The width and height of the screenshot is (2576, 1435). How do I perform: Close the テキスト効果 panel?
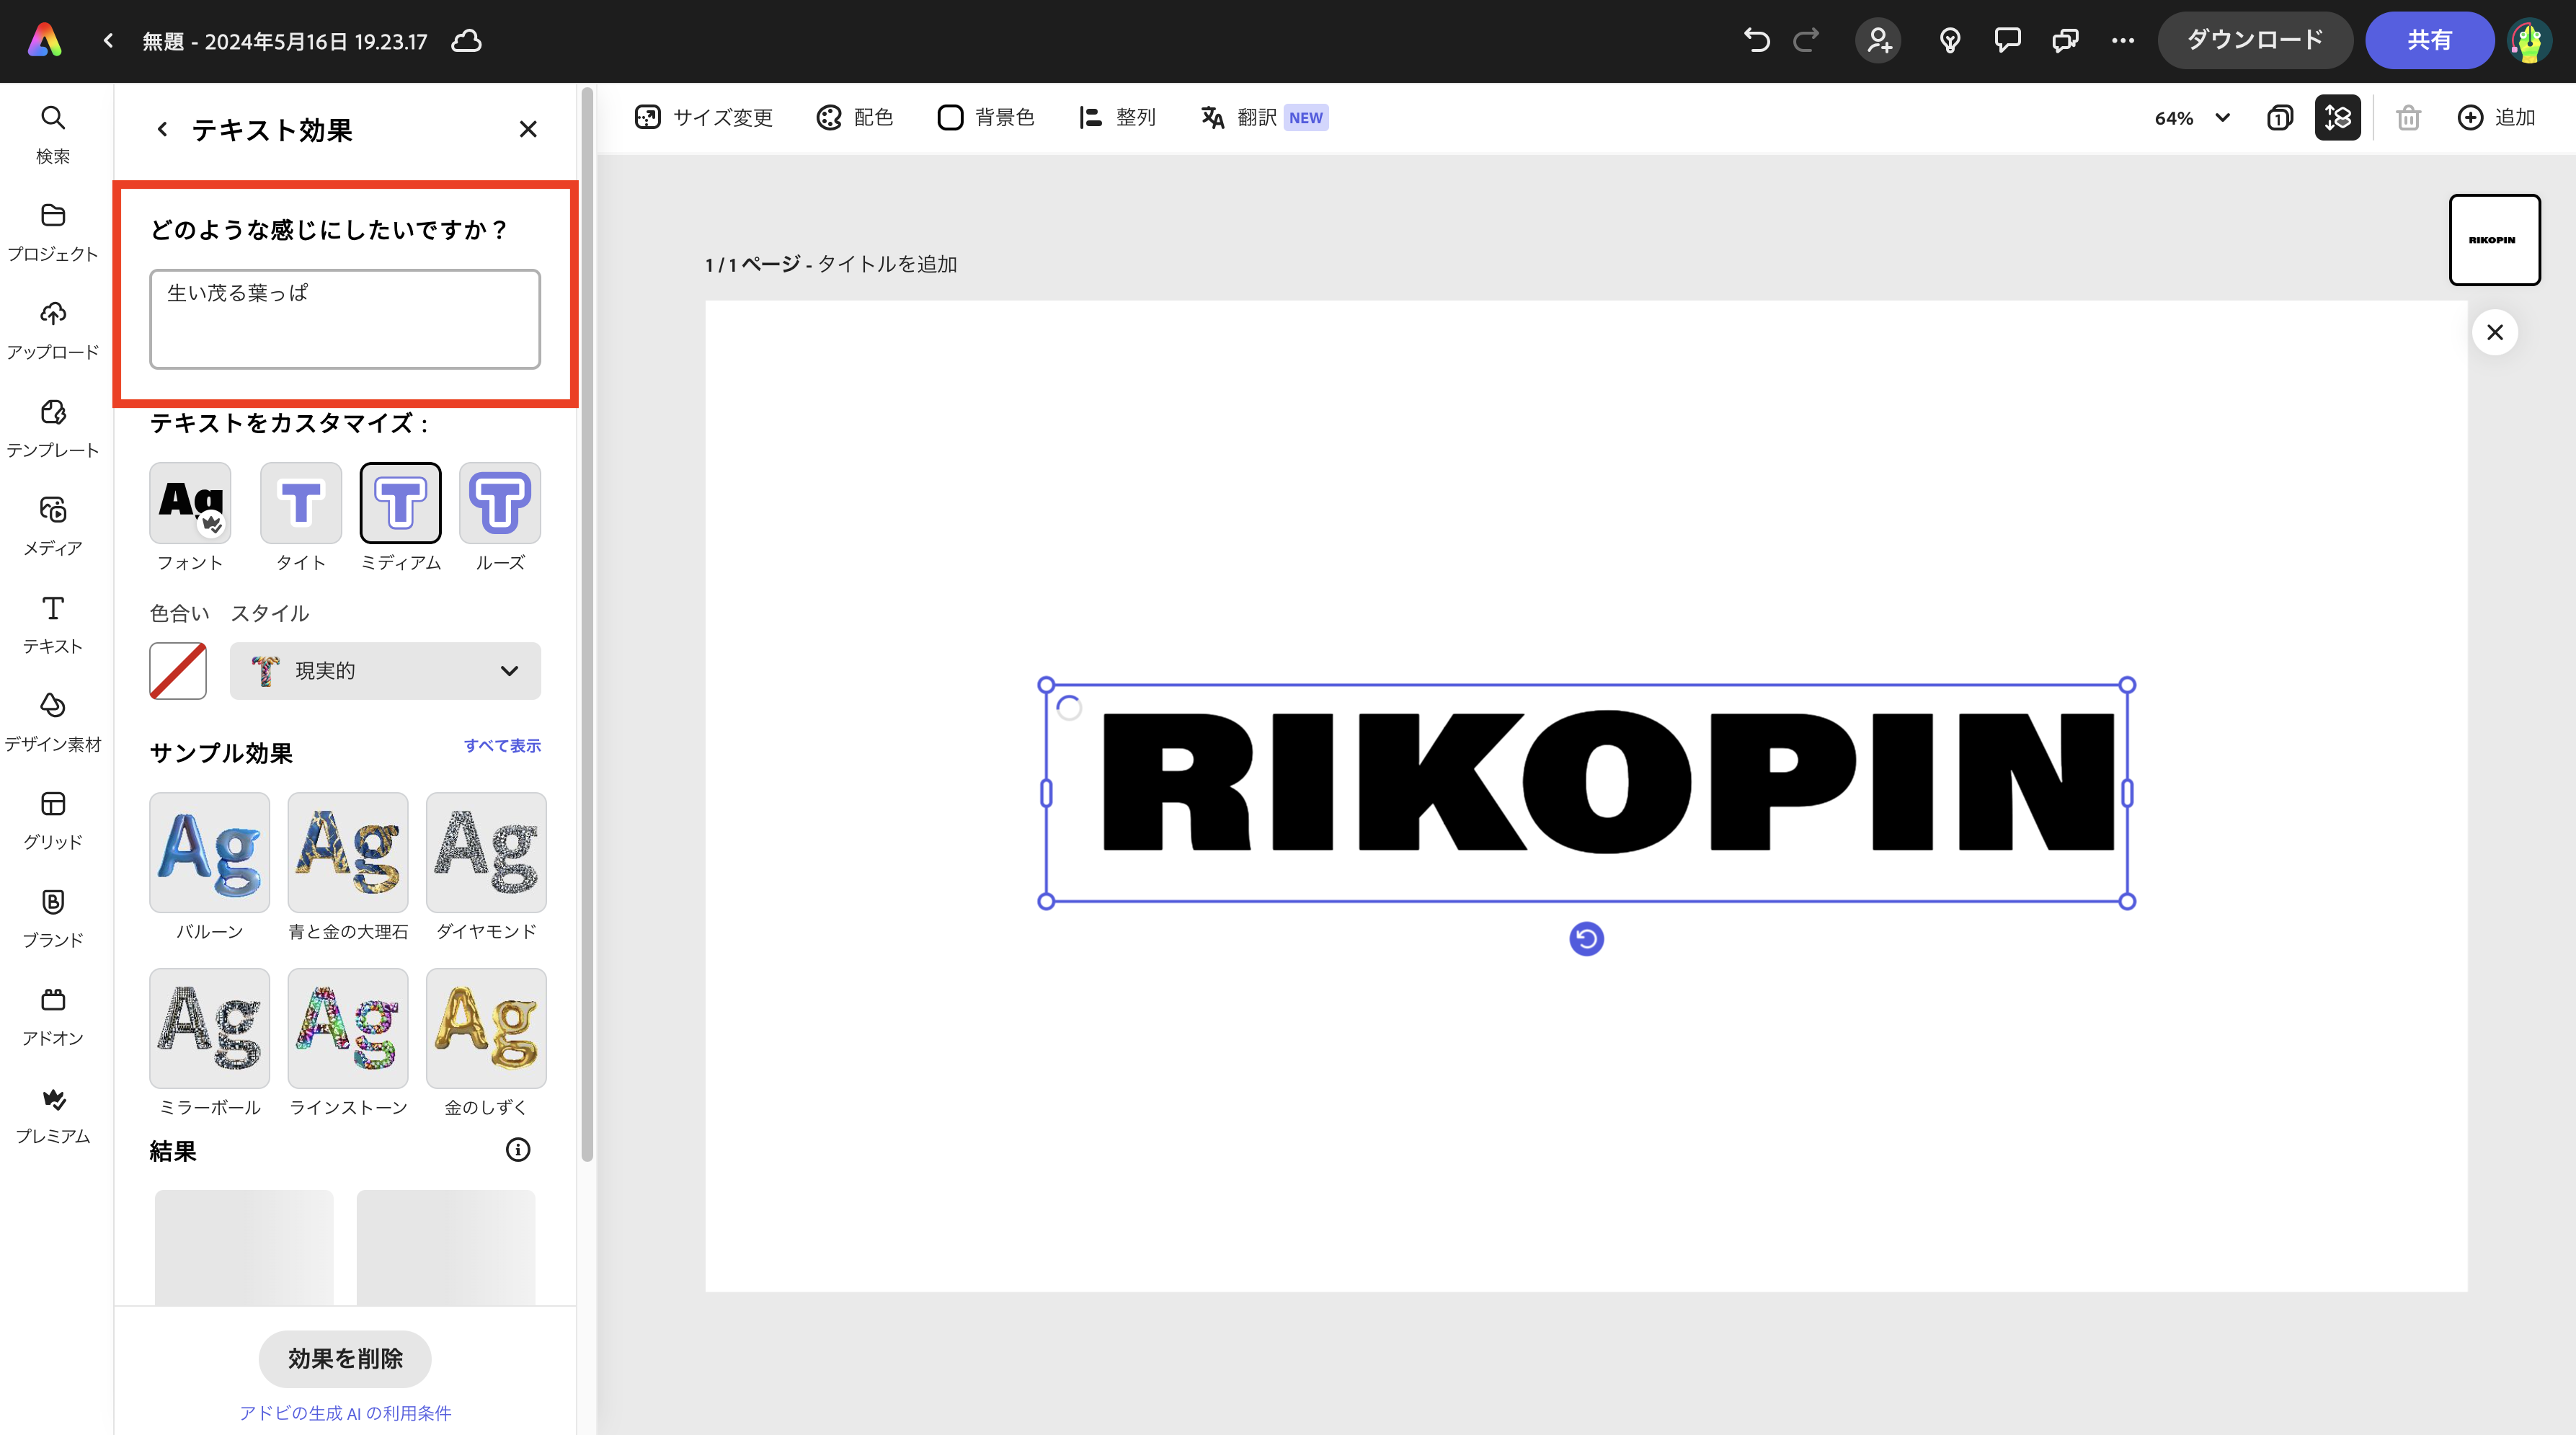point(528,129)
